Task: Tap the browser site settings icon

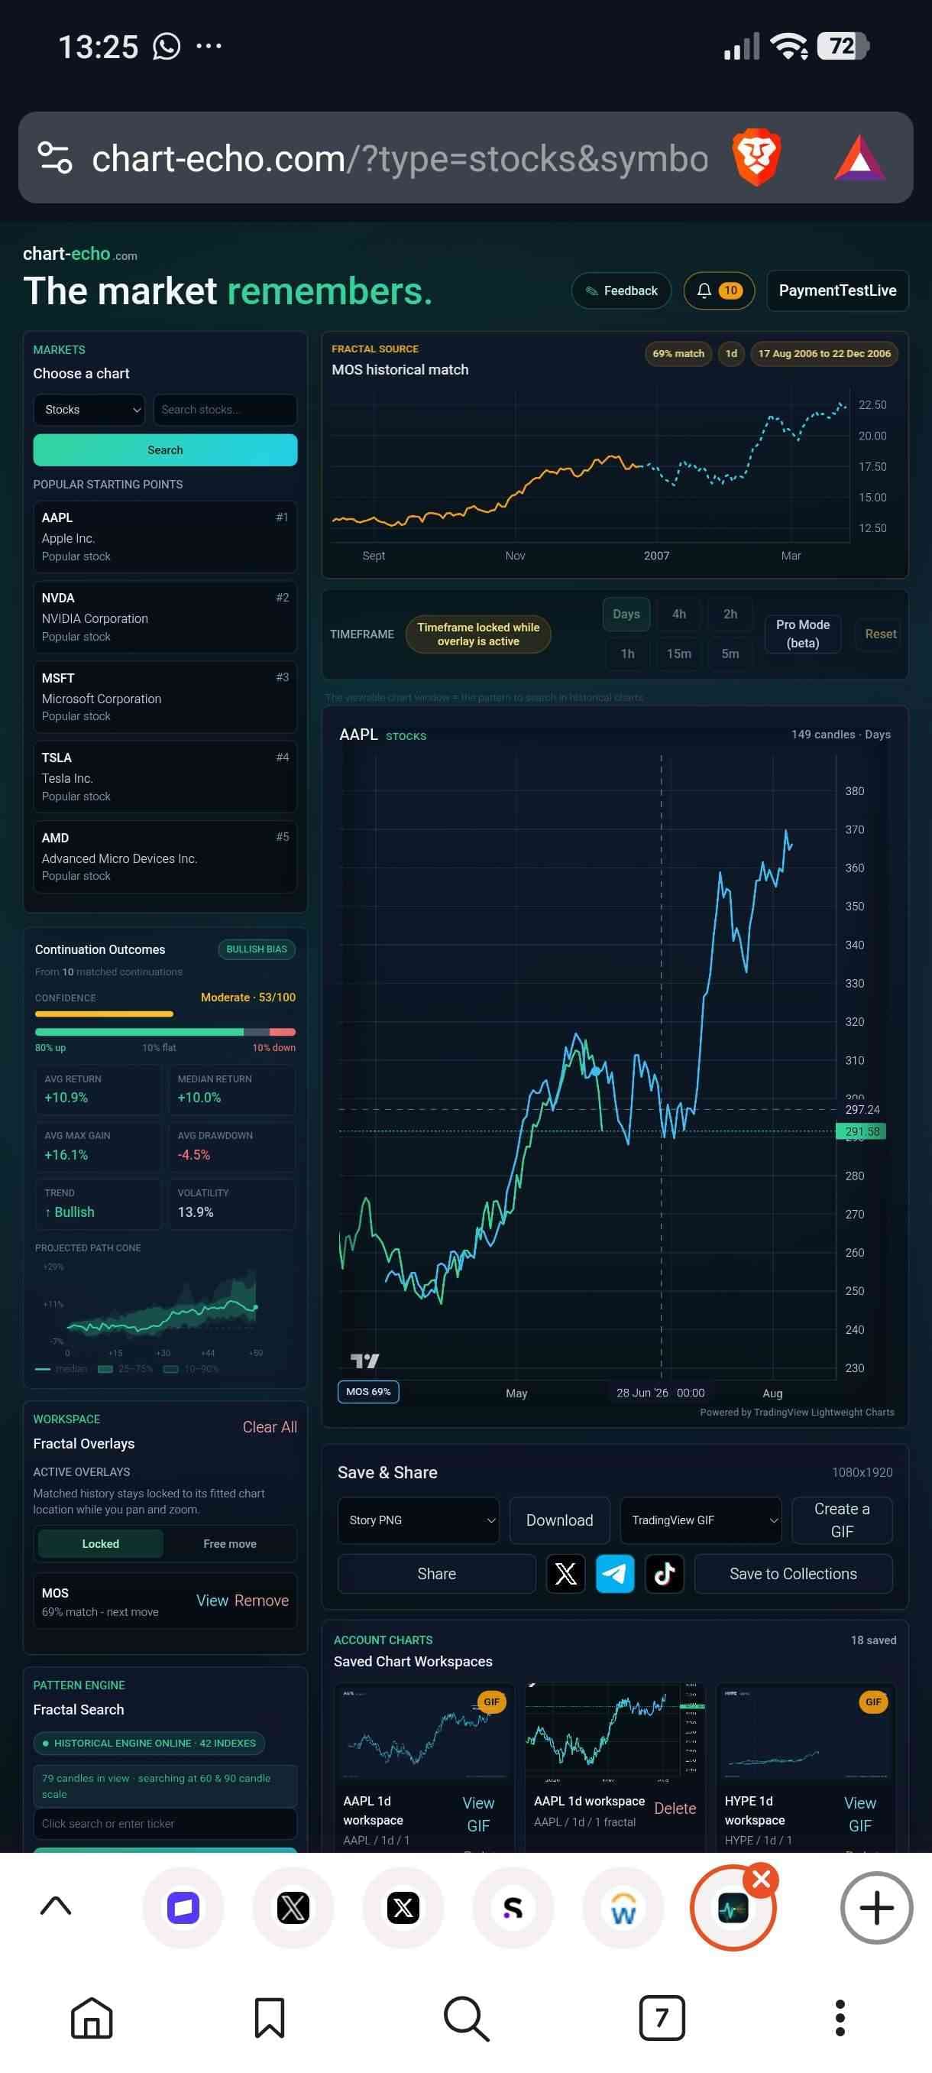Action: (x=55, y=157)
